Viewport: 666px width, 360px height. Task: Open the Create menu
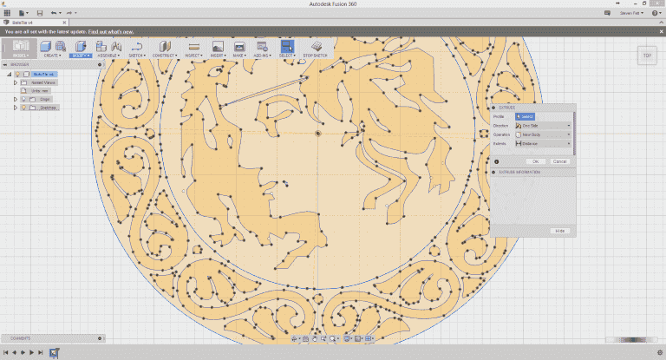pyautogui.click(x=52, y=56)
